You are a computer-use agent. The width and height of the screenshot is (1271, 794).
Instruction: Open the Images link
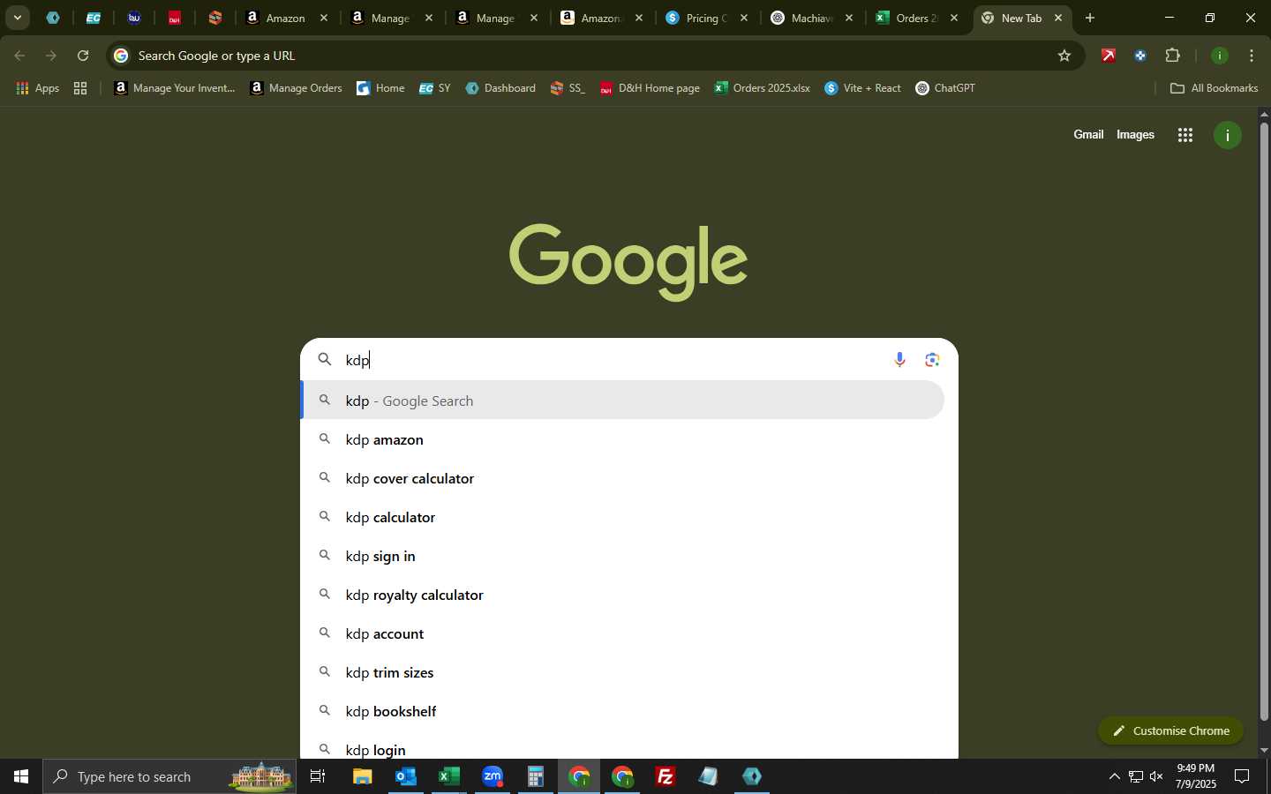[1135, 134]
